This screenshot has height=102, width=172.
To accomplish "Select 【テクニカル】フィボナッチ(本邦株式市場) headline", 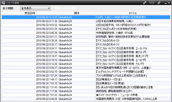I will [x=116, y=29].
